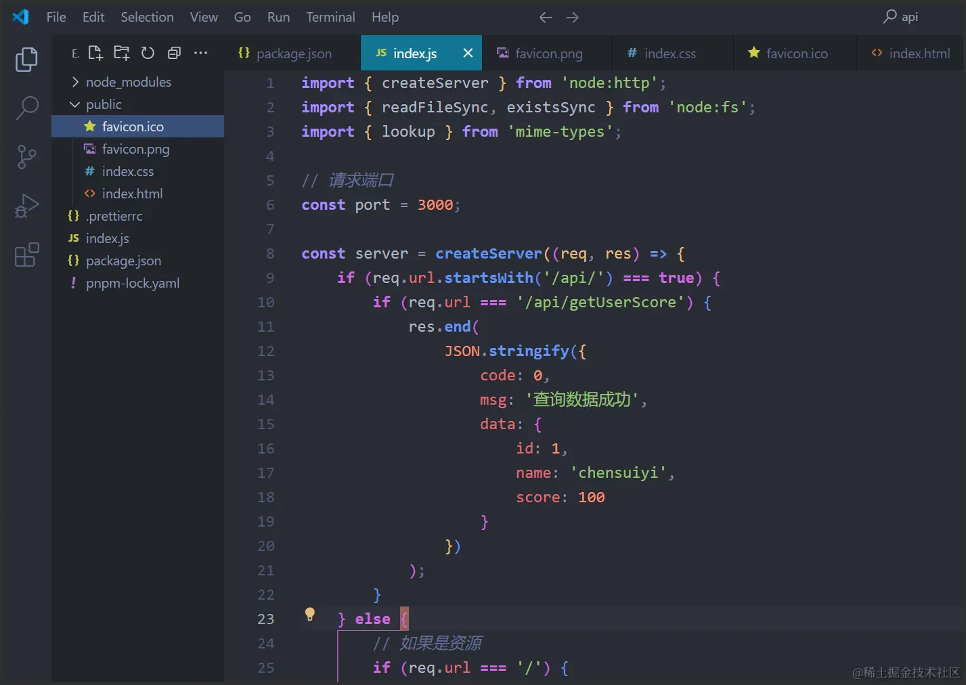Select favicon.ico in file tree

coord(137,127)
